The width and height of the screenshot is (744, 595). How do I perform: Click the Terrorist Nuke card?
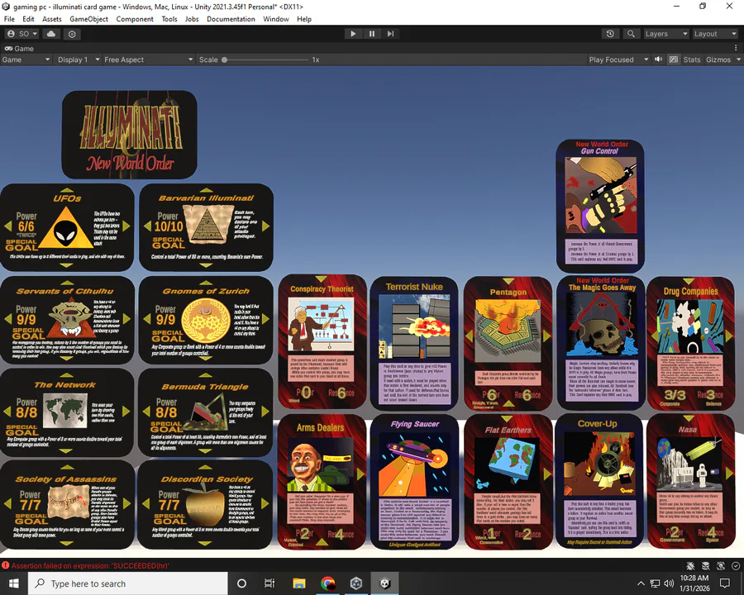[x=414, y=344]
